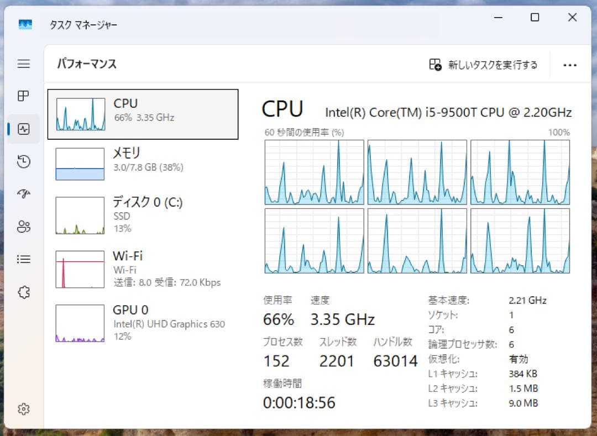Open the Details page icon
The image size is (597, 436).
[23, 259]
